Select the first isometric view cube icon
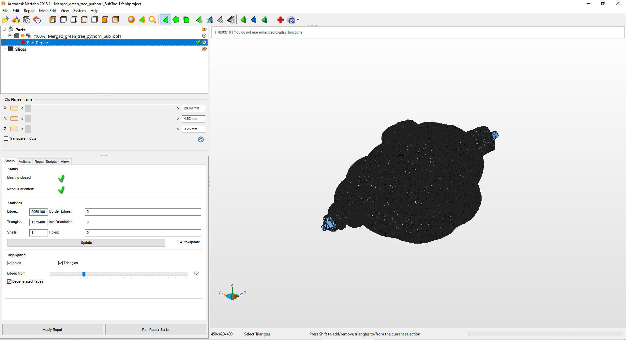 pos(52,20)
